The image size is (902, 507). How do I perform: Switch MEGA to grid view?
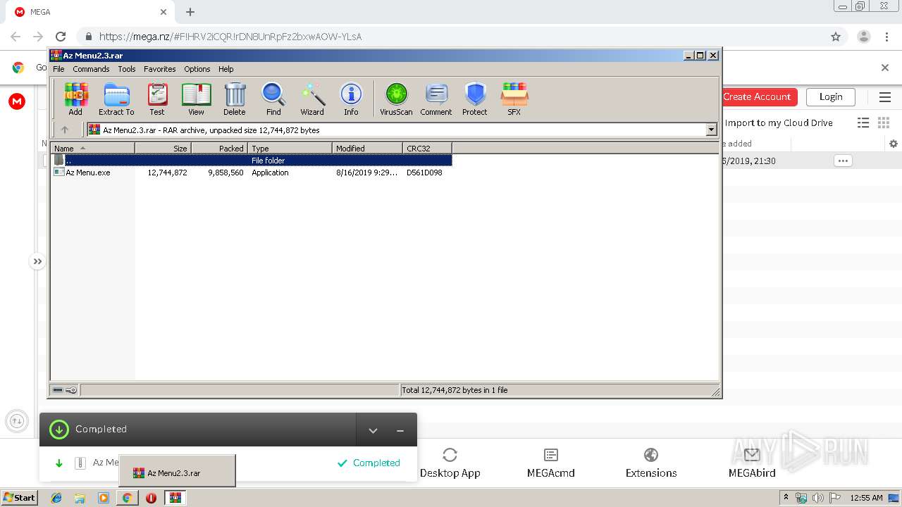coord(884,123)
